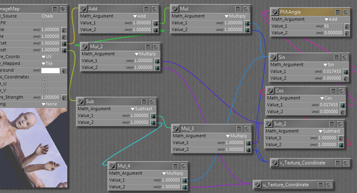The height and width of the screenshot is (193, 357).
Task: Click the v_Texture_Coordinate node's output connector icon
Action: click(275, 163)
